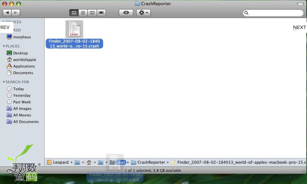
Task: Toggle the toolbar with the pill button
Action: 300,4
